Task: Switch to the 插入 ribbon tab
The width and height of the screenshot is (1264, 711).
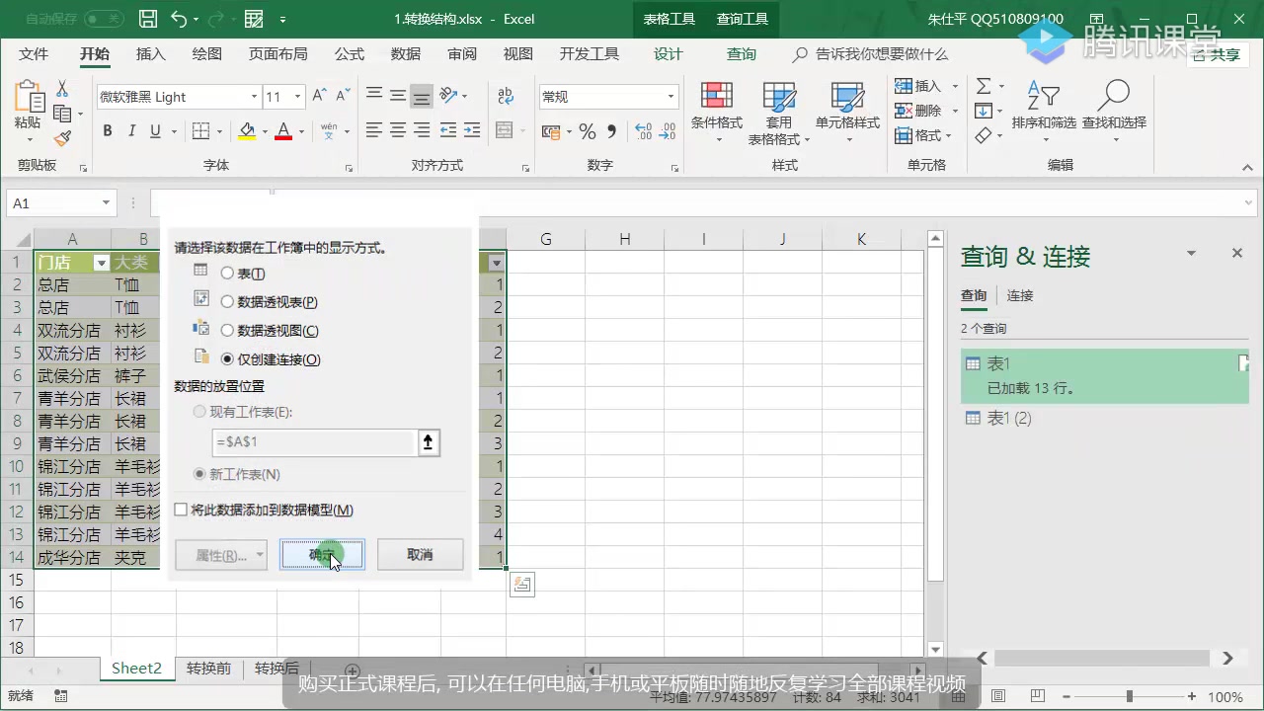Action: pos(150,54)
